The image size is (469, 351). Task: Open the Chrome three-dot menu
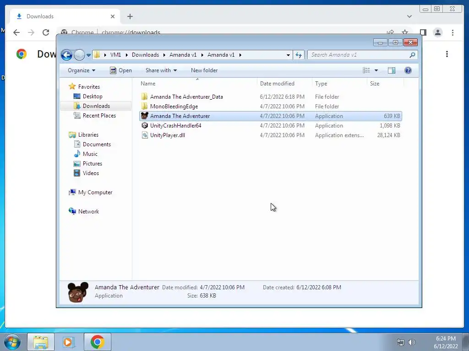point(453,32)
